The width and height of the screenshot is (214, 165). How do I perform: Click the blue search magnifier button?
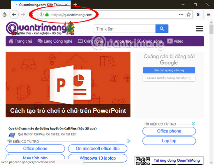coord(162,29)
